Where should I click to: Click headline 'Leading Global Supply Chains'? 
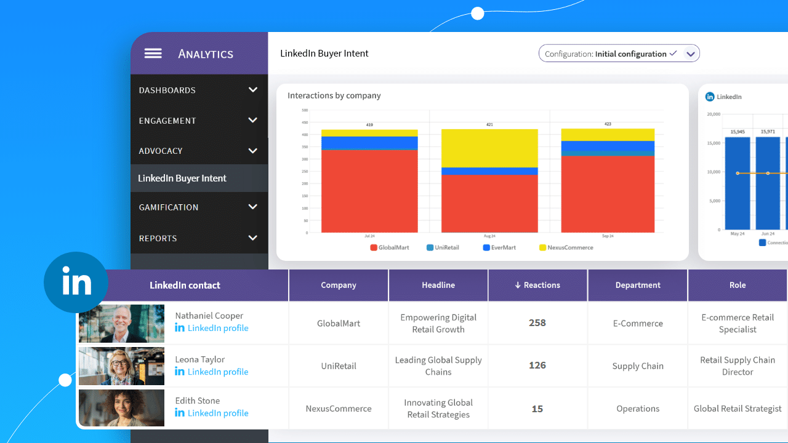(438, 365)
